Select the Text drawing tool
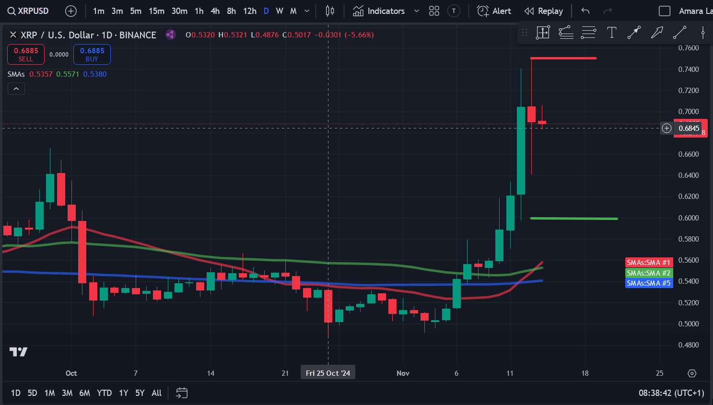The image size is (713, 405). point(611,33)
